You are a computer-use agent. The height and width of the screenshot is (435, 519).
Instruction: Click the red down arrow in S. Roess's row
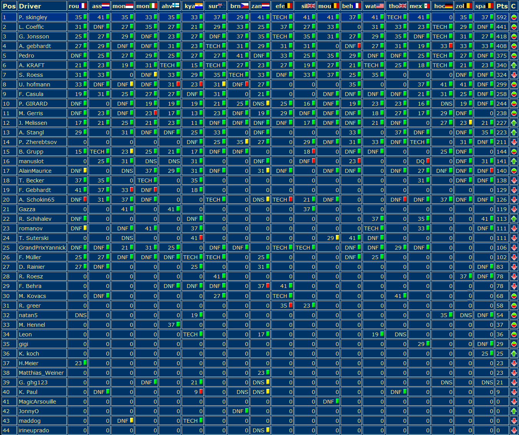point(514,75)
